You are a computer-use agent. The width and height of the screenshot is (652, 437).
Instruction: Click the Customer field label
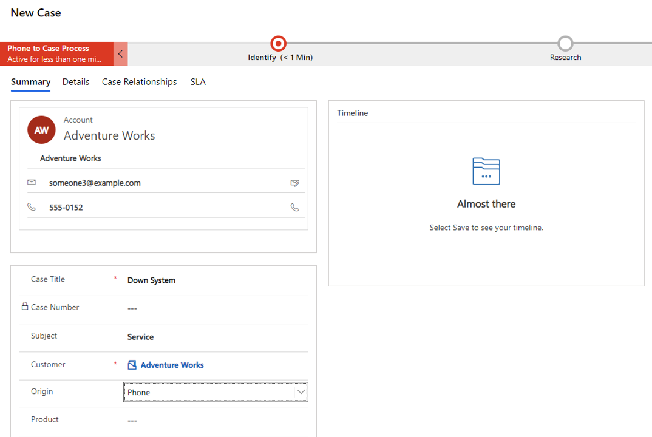48,364
